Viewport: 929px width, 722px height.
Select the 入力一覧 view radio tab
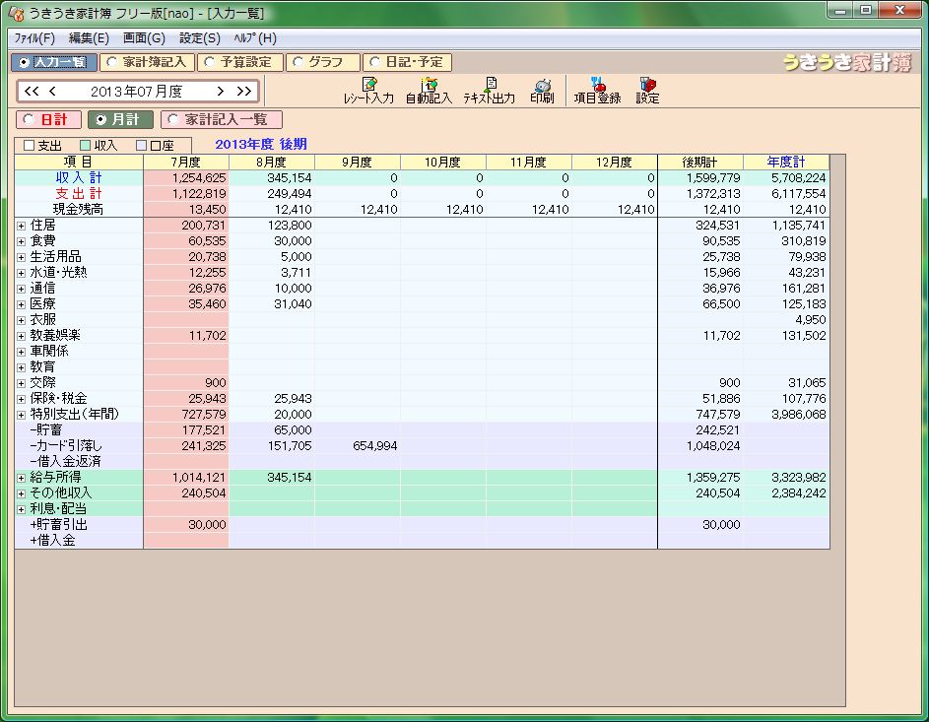click(54, 62)
